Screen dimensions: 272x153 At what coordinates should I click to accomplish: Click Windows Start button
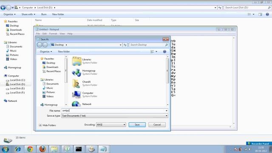pos(5,149)
